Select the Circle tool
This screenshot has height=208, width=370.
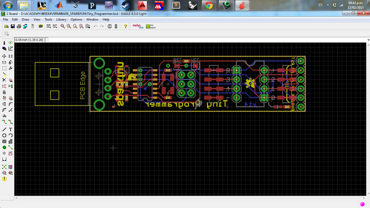[x=4, y=135]
